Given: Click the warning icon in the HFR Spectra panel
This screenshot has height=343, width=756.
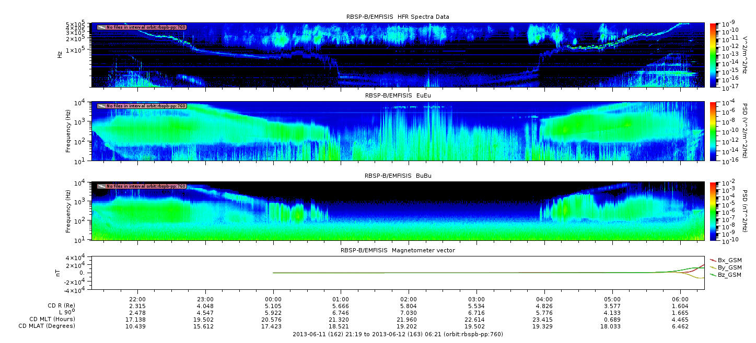Looking at the screenshot, I should pyautogui.click(x=101, y=27).
